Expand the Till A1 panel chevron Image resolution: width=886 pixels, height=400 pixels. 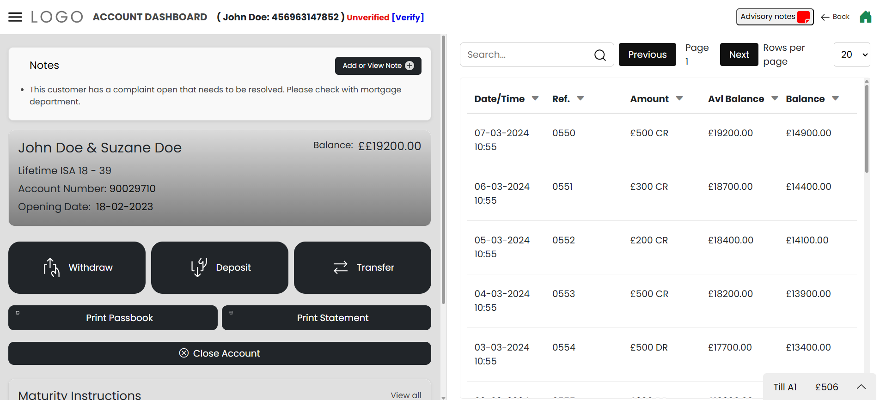(x=861, y=387)
